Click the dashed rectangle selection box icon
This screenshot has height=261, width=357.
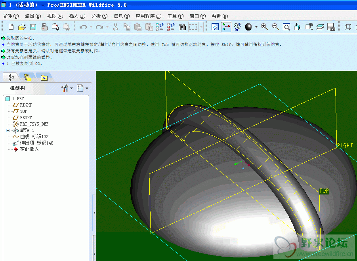point(193,27)
